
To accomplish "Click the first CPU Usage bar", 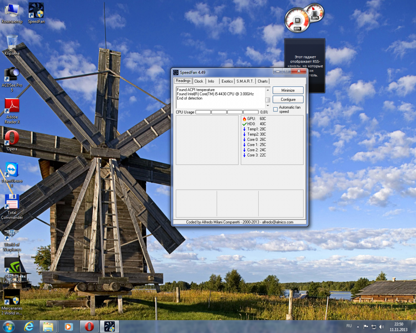I will click(203, 112).
